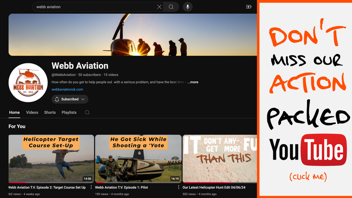
Task: Click the For You section heading
Action: click(17, 126)
